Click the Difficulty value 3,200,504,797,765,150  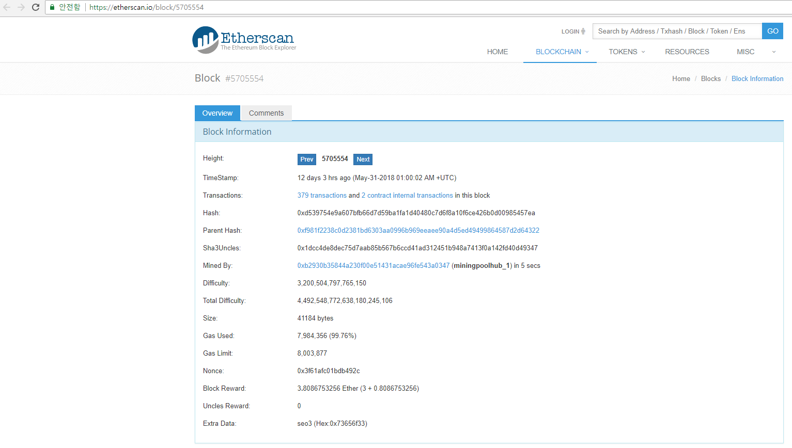(x=332, y=283)
